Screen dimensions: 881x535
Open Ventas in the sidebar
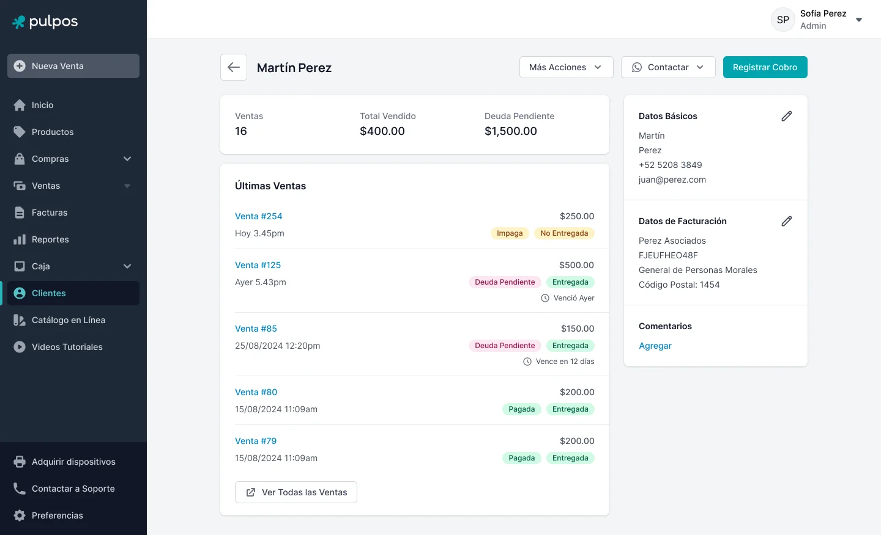click(x=73, y=186)
